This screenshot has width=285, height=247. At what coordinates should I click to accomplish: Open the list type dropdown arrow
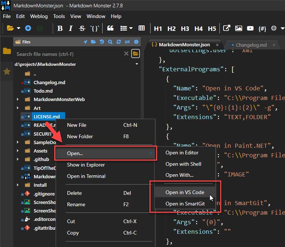pyautogui.click(x=131, y=28)
